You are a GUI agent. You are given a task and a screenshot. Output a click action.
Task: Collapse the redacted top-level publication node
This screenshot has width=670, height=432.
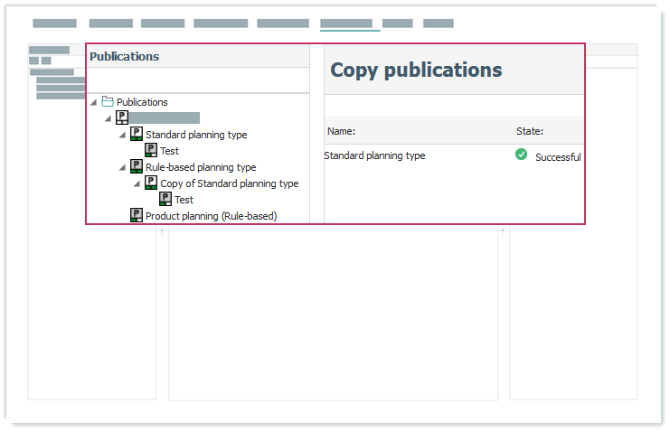(109, 118)
